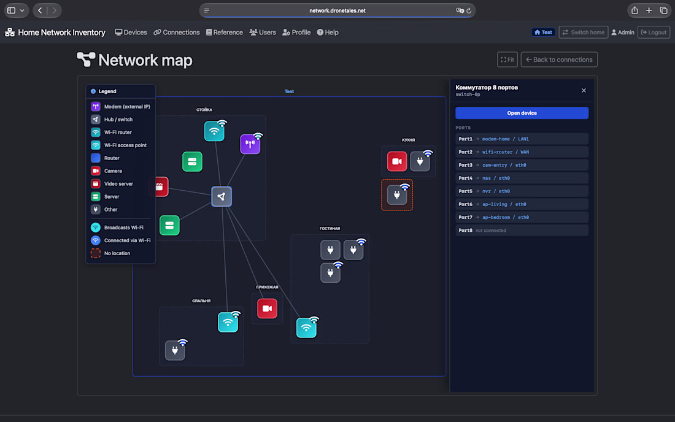675x422 pixels.
Task: Select the camera node in the Прихожая room
Action: pyautogui.click(x=267, y=309)
